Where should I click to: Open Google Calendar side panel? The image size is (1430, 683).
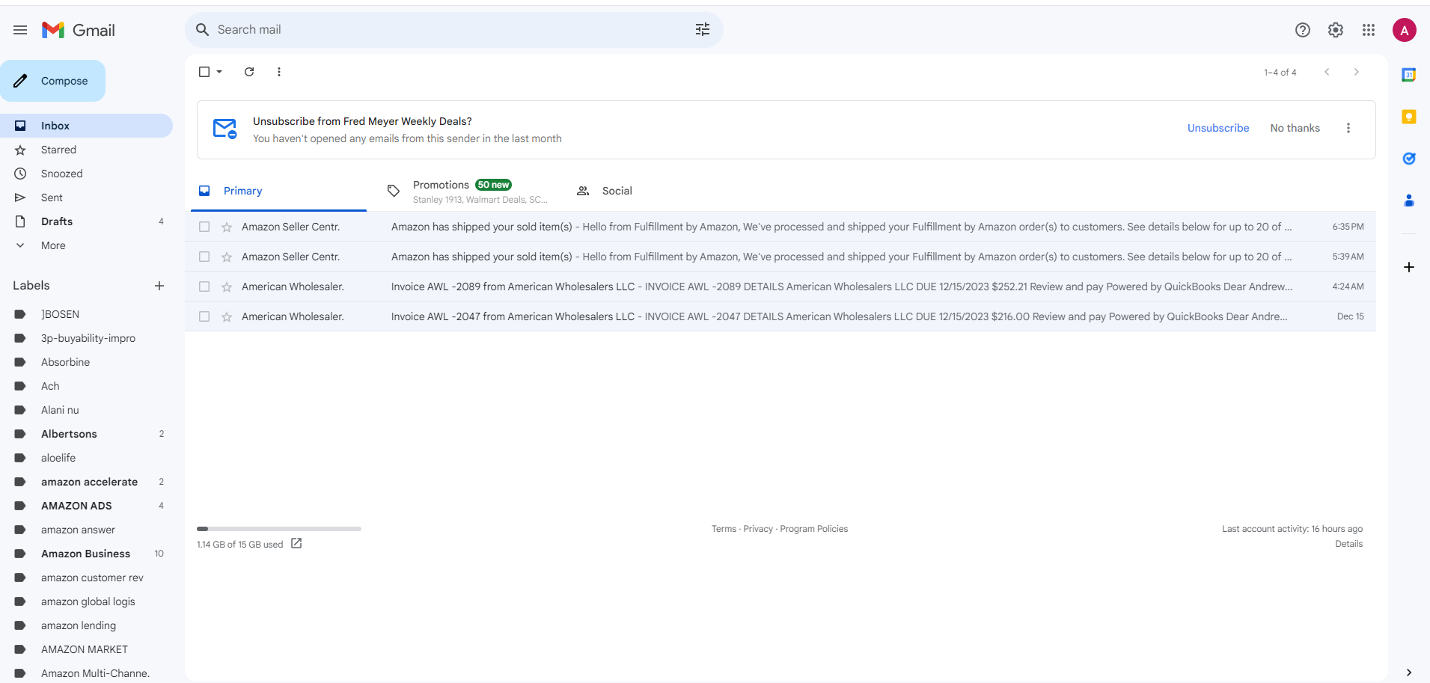(x=1409, y=75)
